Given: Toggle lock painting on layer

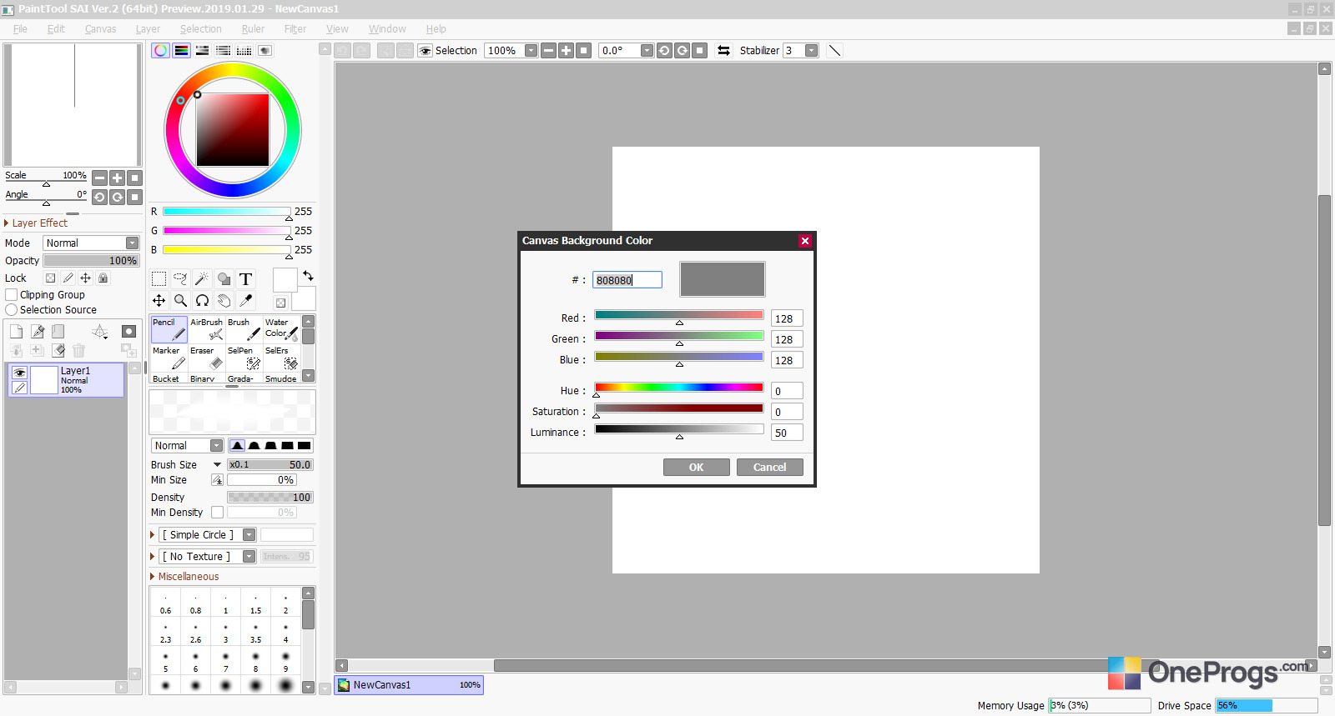Looking at the screenshot, I should [68, 278].
